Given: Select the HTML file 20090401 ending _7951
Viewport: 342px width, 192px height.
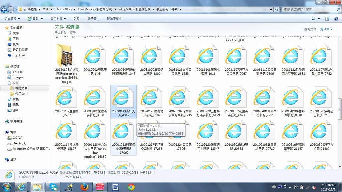Looking at the screenshot, I should [x=265, y=102].
